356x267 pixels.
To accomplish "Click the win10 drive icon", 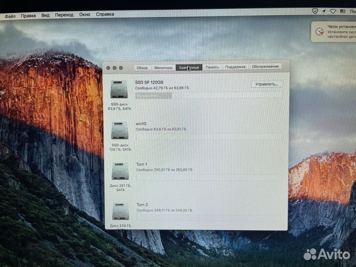I will pos(120,131).
